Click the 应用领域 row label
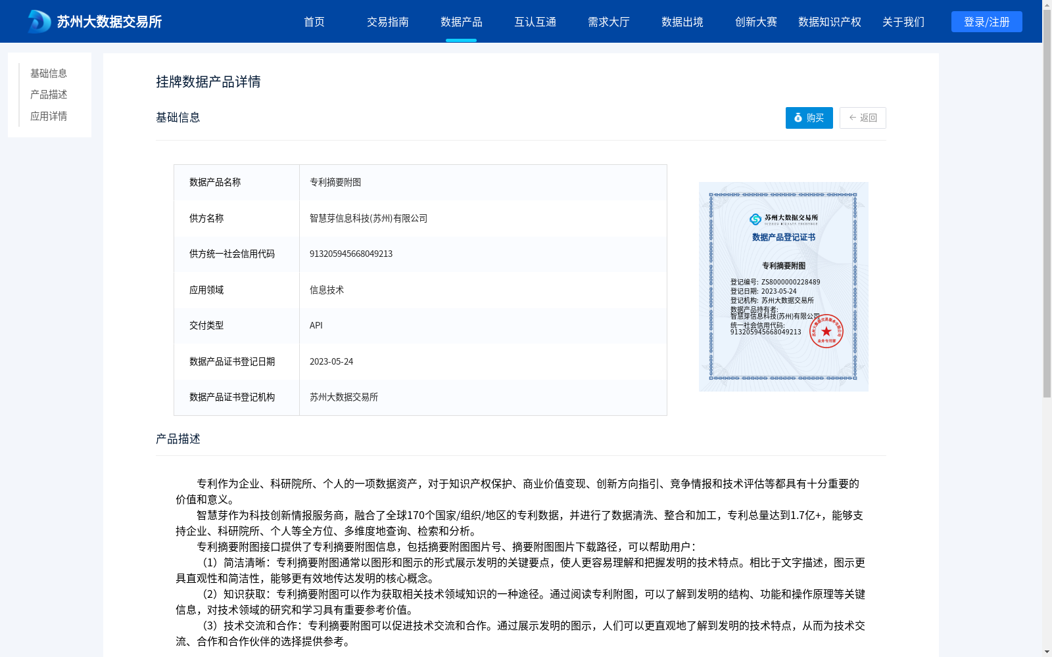The width and height of the screenshot is (1052, 657). coord(206,290)
